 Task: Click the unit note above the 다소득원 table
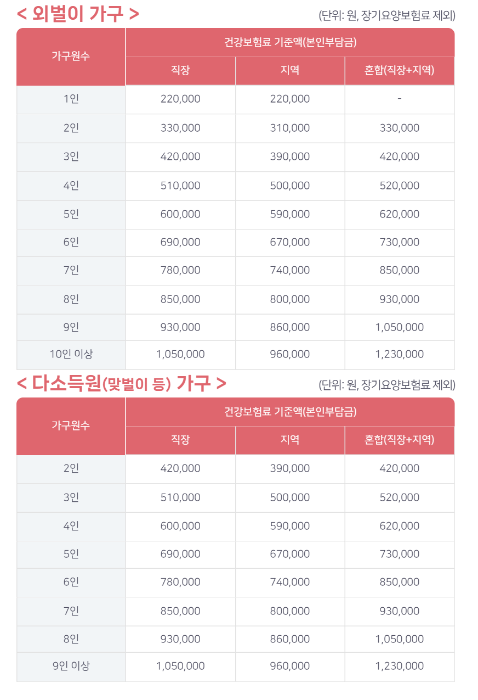(386, 385)
